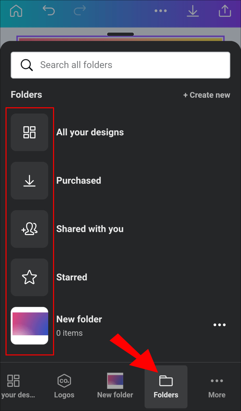The width and height of the screenshot is (241, 411).
Task: Select the Folders tab
Action: 166,386
